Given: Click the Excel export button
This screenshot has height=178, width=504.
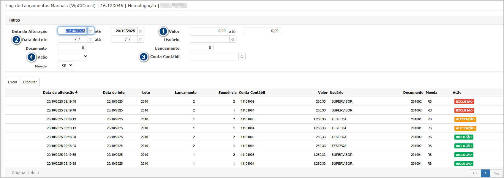Looking at the screenshot, I should [12, 82].
